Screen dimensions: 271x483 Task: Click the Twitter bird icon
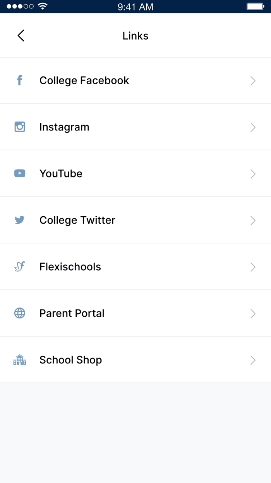(19, 220)
